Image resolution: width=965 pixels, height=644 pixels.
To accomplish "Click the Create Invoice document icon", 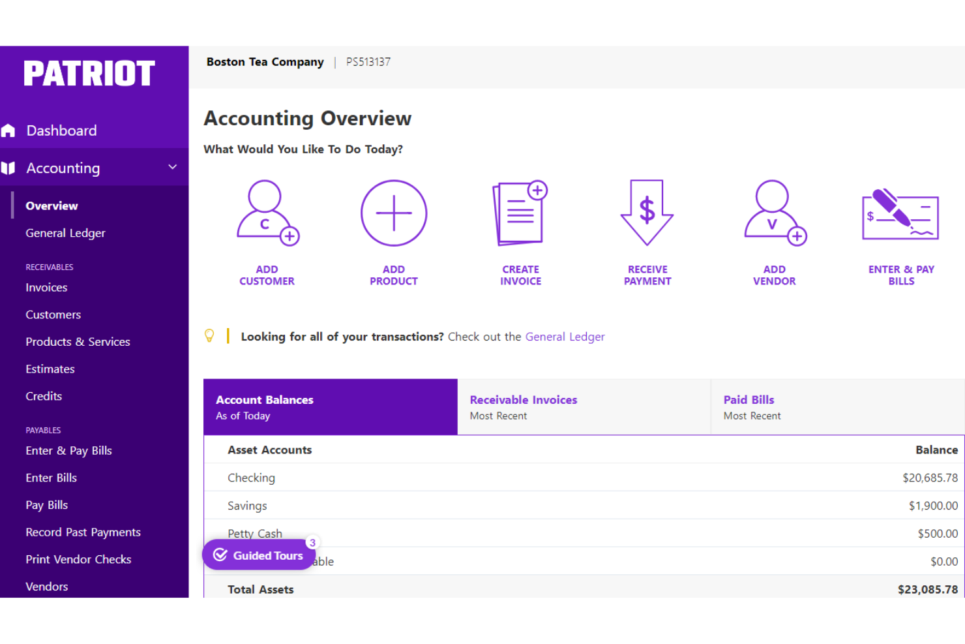I will click(x=520, y=213).
